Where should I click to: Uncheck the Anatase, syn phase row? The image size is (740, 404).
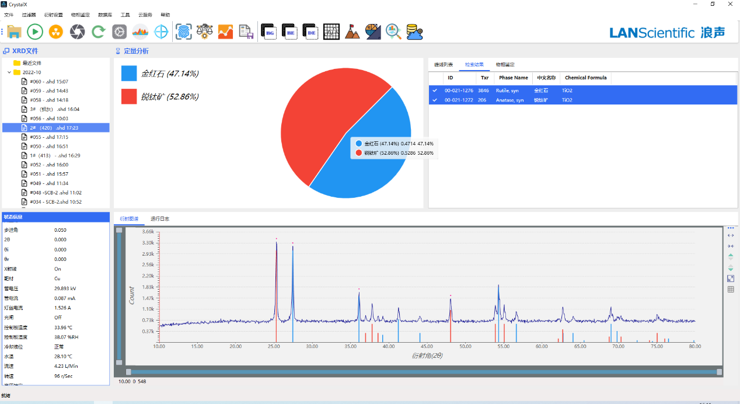click(434, 100)
